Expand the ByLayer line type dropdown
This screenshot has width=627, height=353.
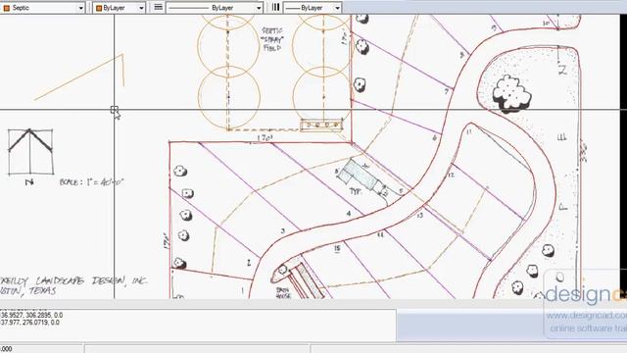click(x=215, y=8)
